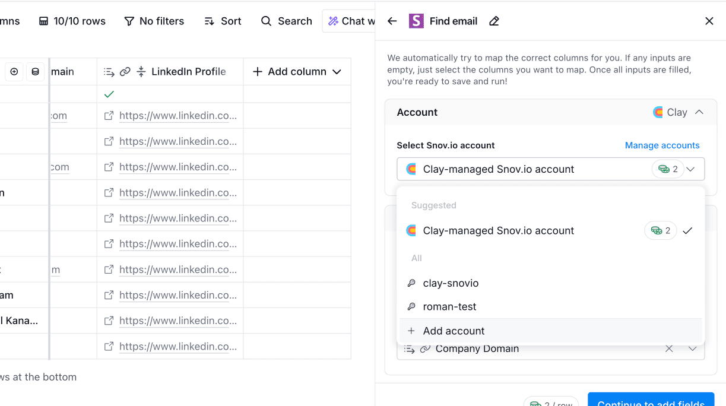
Task: Open the Select Snov.io account dropdown
Action: pyautogui.click(x=550, y=169)
